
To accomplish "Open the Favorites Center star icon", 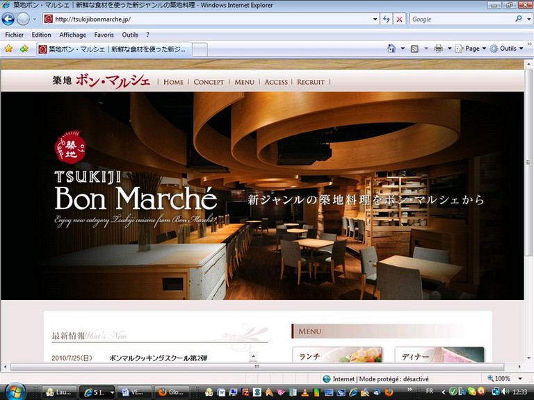I will tap(8, 49).
